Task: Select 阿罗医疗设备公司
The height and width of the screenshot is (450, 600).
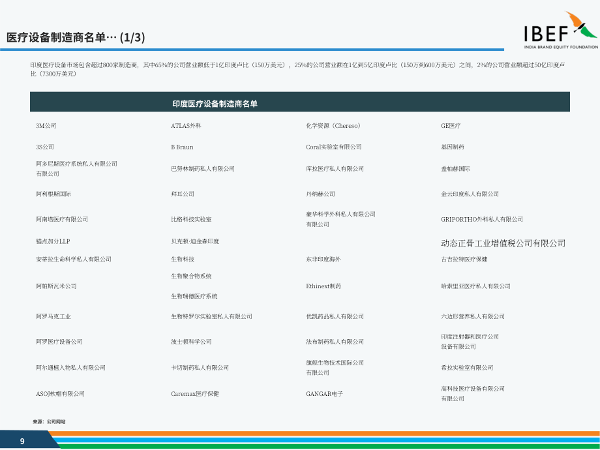Action: pyautogui.click(x=59, y=342)
